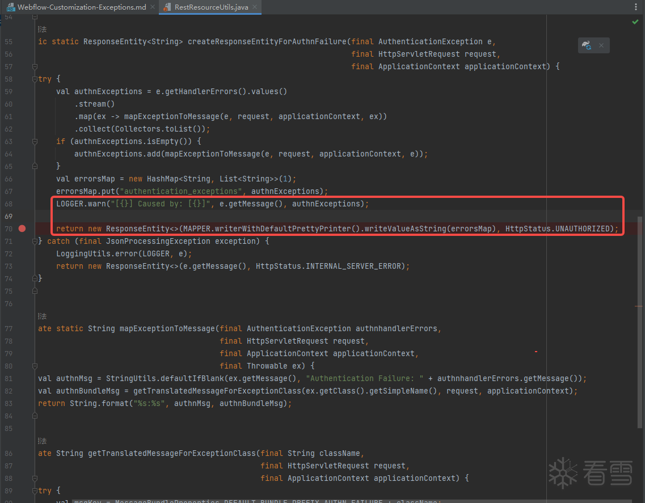The width and height of the screenshot is (645, 503).
Task: Click the fold marker at line 57
Action: [35, 66]
